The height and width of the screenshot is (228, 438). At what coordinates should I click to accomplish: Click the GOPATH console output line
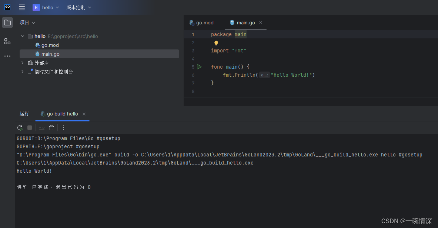58,146
